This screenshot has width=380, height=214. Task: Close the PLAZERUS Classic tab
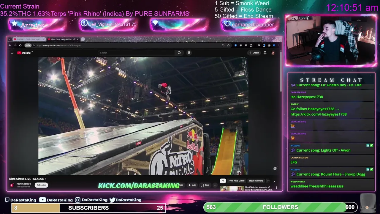click(x=44, y=39)
